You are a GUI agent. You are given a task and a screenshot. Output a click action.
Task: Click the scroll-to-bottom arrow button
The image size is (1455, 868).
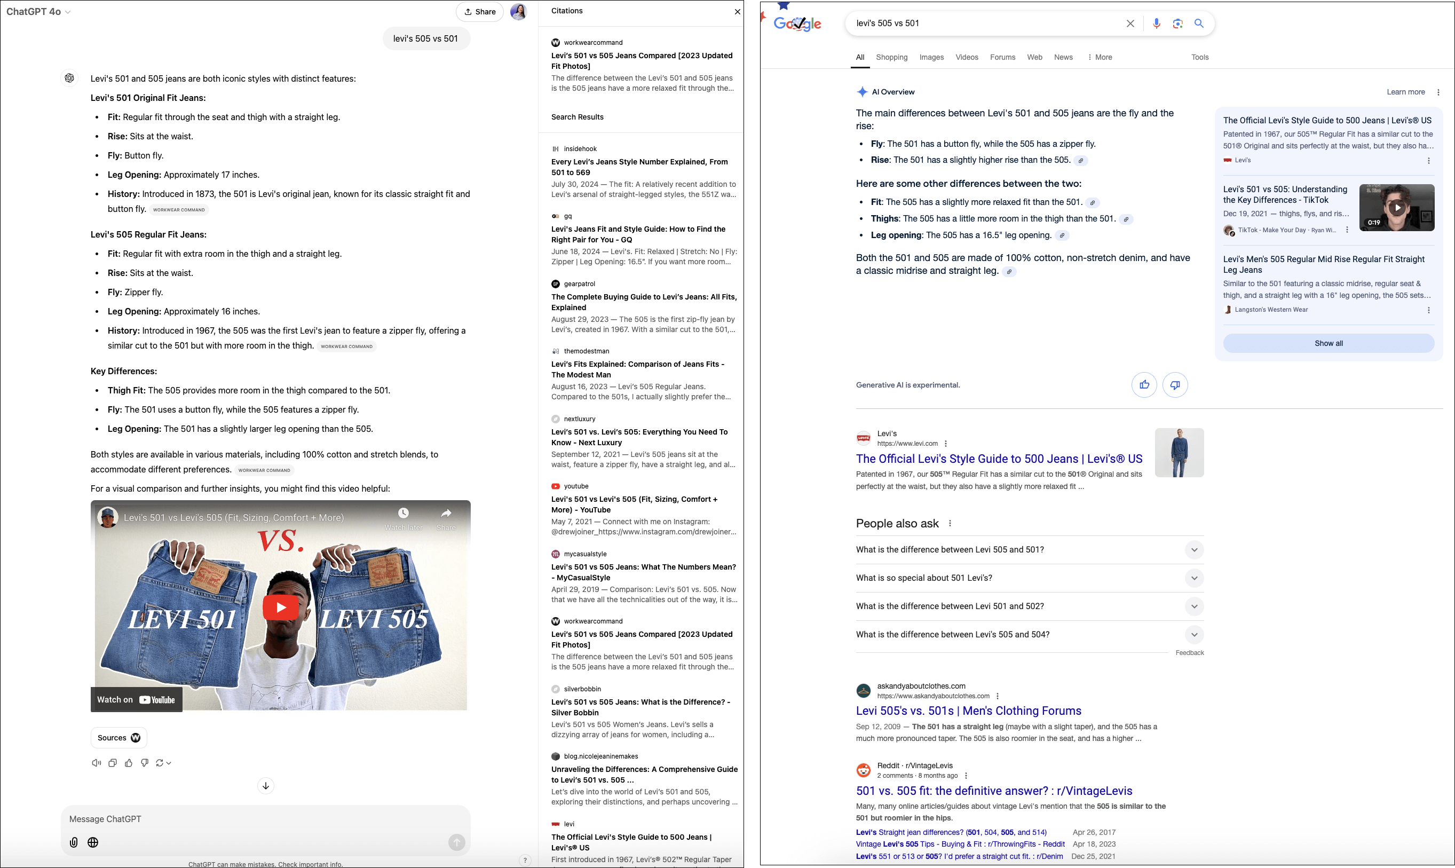coord(265,786)
